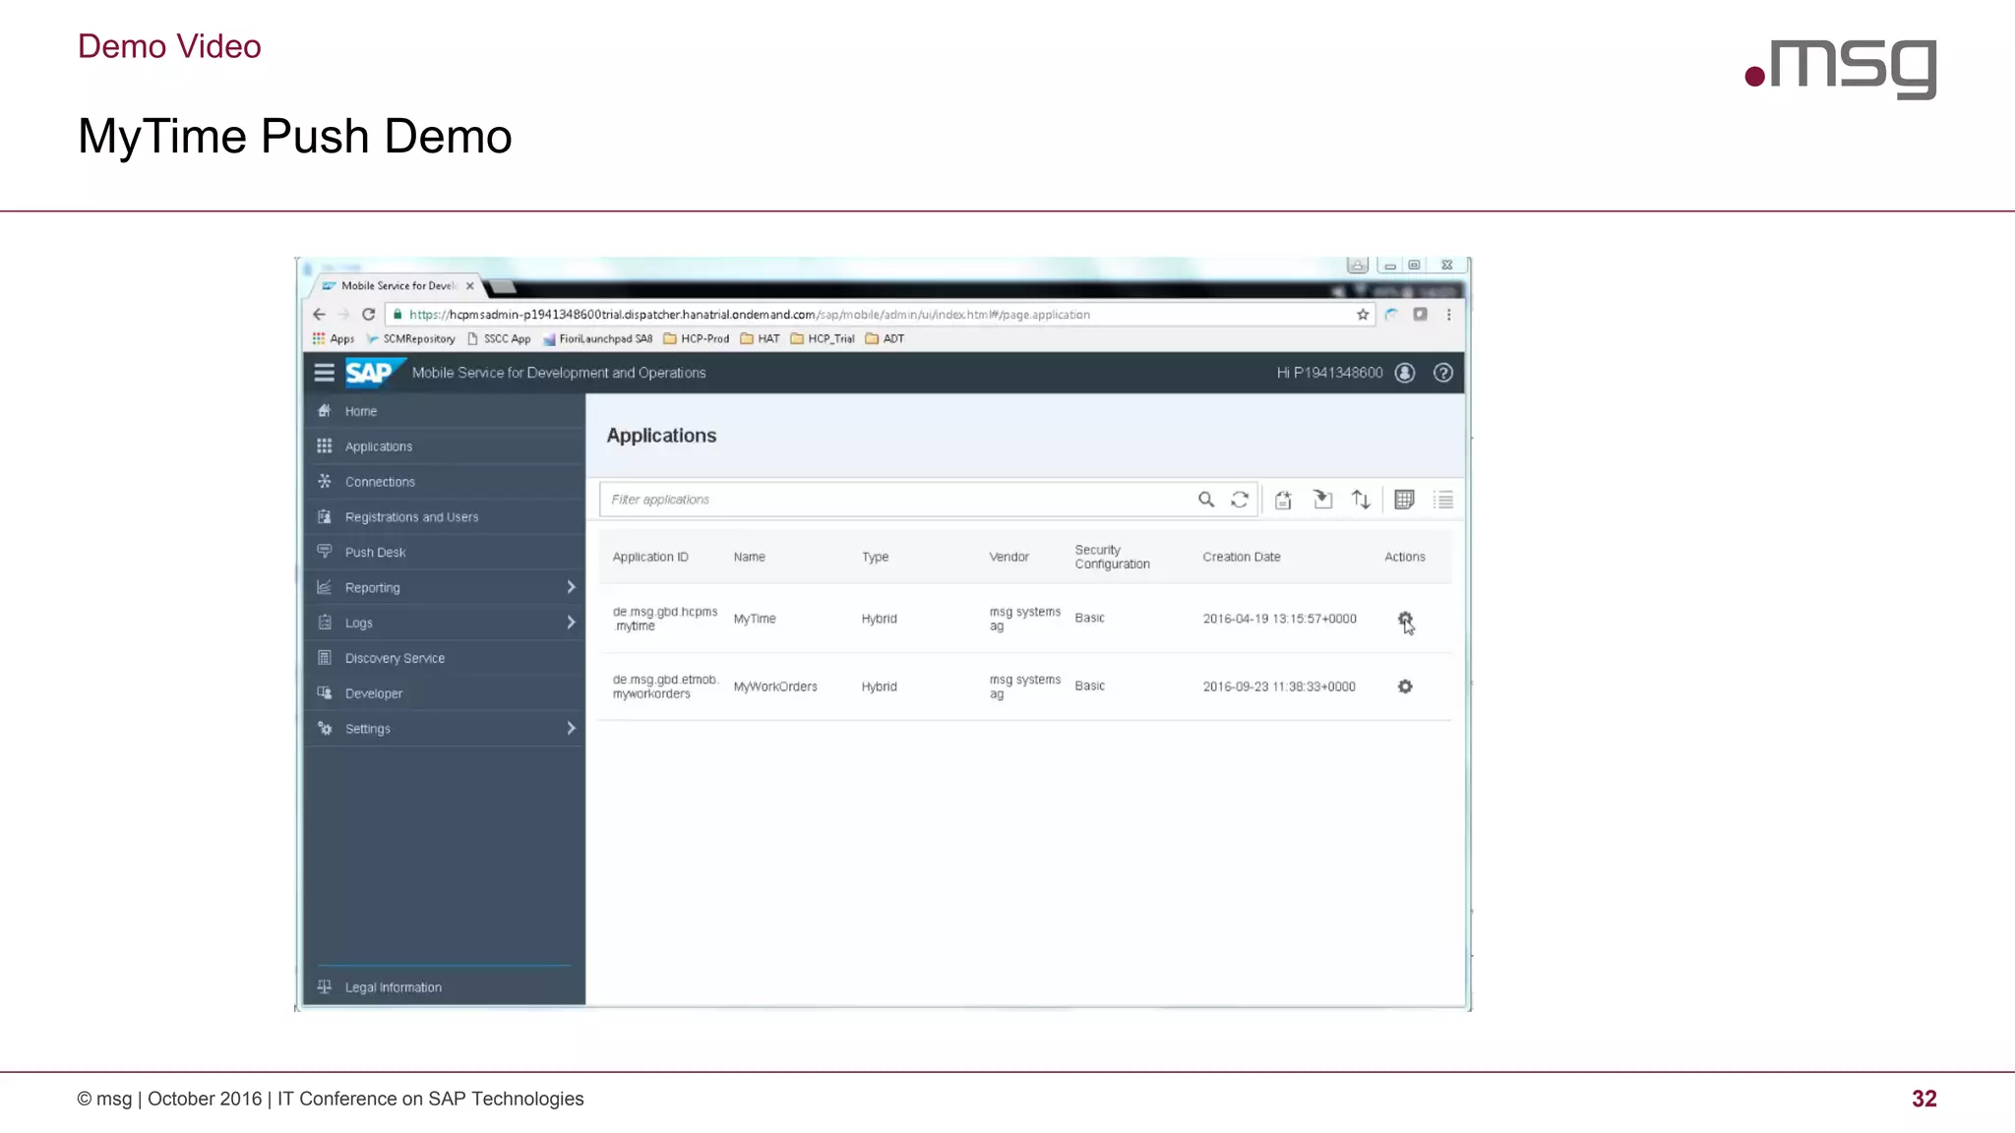Viewport: 2015px width, 1133px height.
Task: Open the ADT bookmark folder
Action: coord(885,338)
